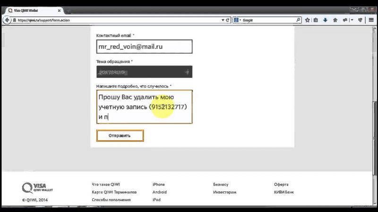Open the КИВИ Банк footer link

(x=284, y=192)
